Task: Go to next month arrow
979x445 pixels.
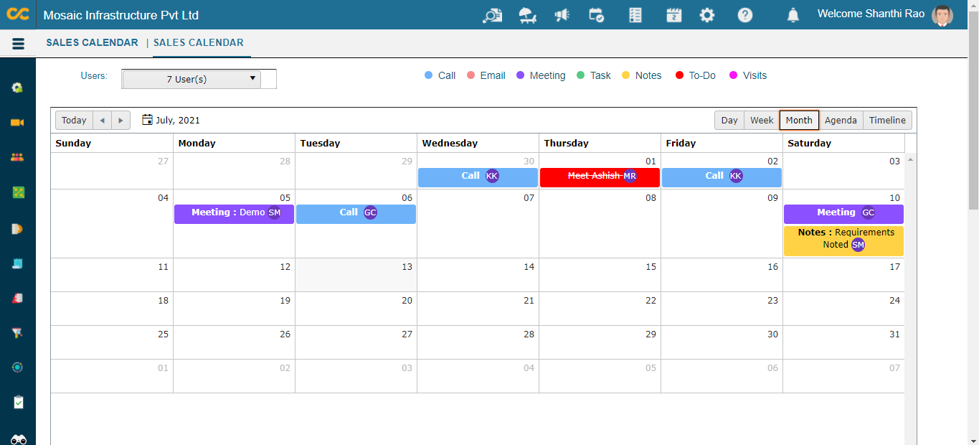Action: (121, 120)
